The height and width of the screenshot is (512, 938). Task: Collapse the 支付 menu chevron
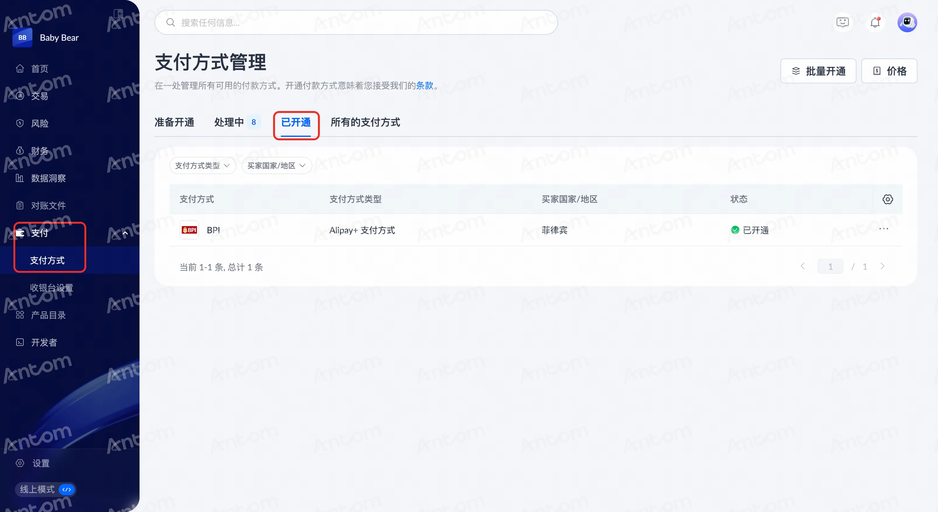pyautogui.click(x=125, y=233)
